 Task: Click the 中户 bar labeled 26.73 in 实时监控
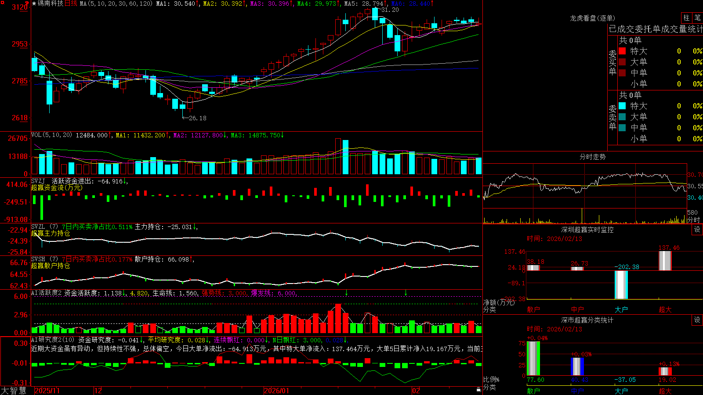[577, 269]
